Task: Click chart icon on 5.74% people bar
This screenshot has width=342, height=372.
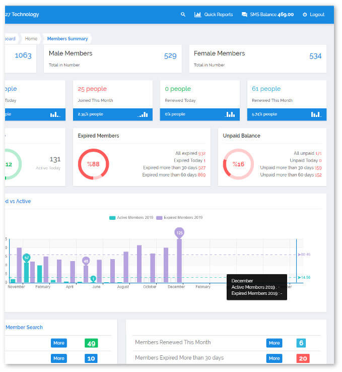Action: (316, 114)
